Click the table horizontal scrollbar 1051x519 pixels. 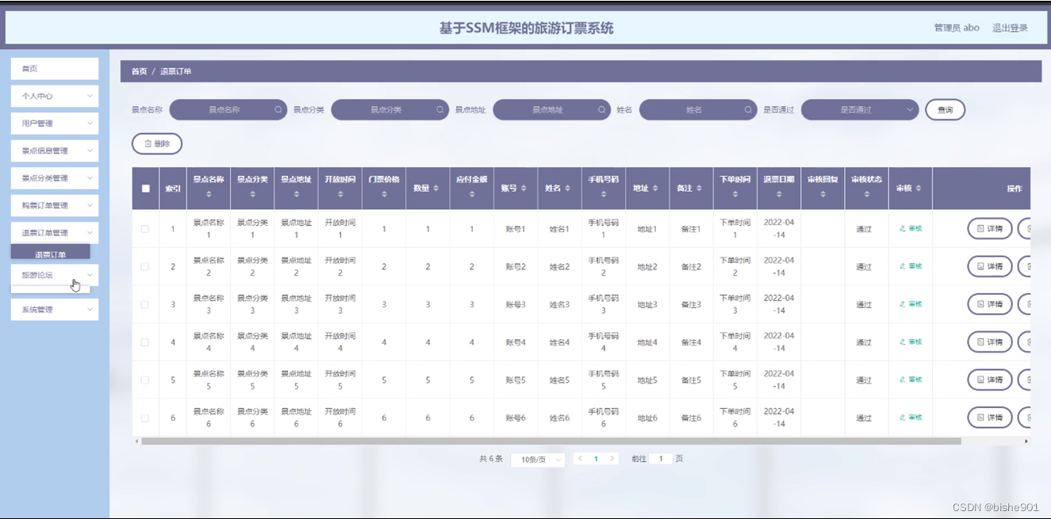tap(550, 441)
